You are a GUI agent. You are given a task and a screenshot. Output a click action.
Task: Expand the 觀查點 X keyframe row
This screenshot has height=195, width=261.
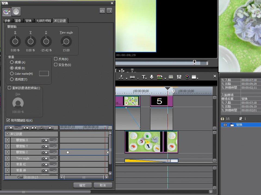7,140
